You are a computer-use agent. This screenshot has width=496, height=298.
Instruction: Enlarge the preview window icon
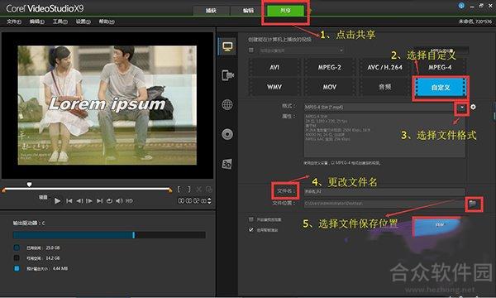tap(209, 190)
